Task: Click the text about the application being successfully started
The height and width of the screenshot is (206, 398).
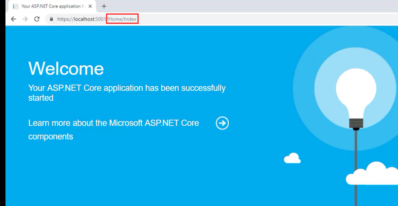Action: click(x=127, y=93)
